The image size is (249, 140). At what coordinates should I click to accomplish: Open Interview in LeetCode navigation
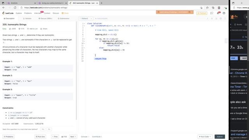pos(38,13)
